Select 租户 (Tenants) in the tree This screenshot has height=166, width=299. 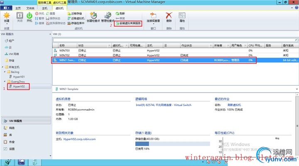pyautogui.click(x=10, y=41)
